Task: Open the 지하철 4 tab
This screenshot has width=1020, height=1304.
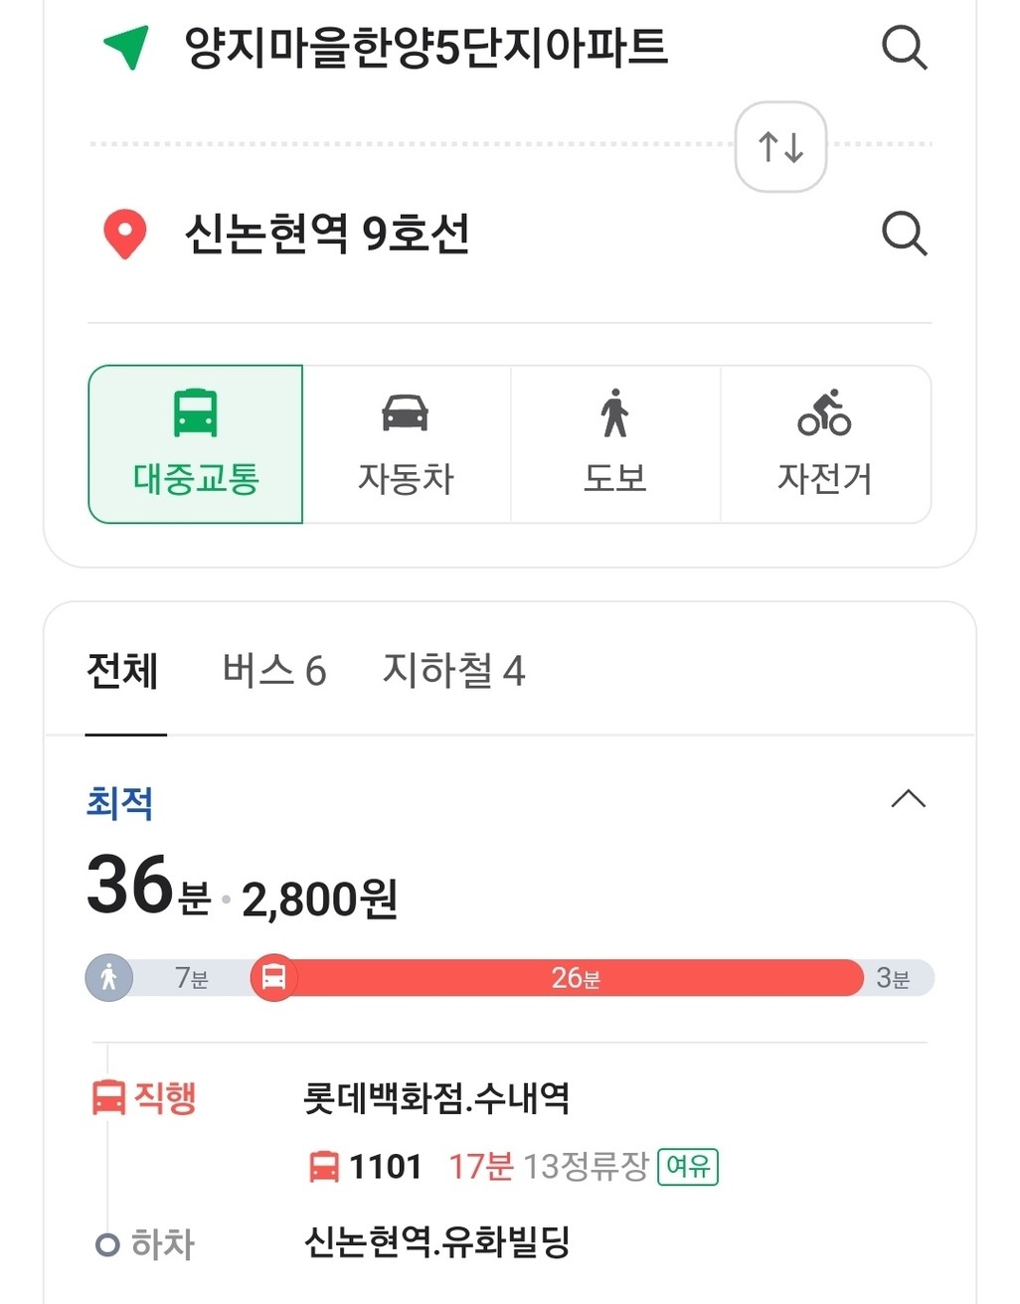Action: coord(454,671)
